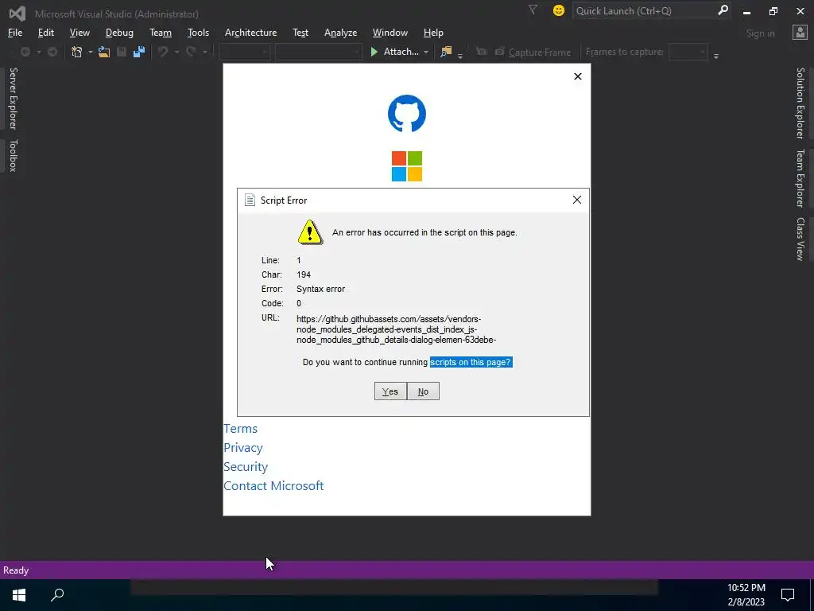
Task: Click the Microsoft four-square logo
Action: pyautogui.click(x=407, y=166)
